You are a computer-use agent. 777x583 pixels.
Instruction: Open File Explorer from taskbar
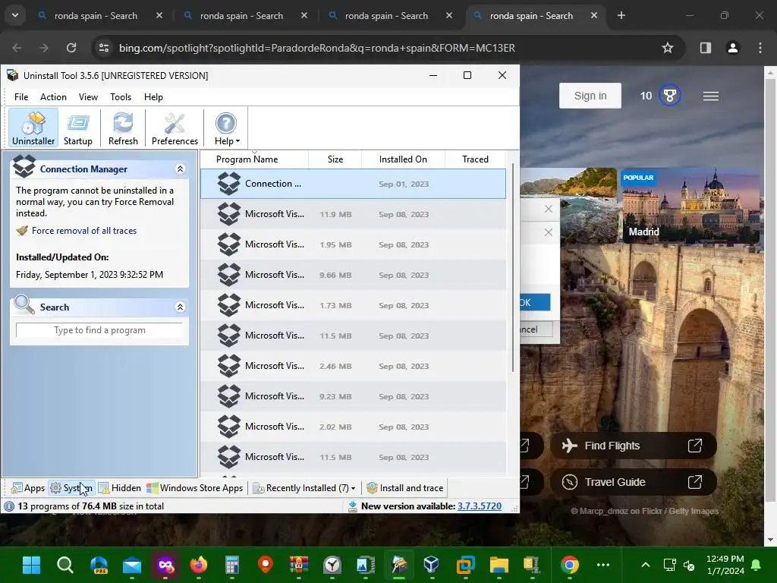pos(499,565)
